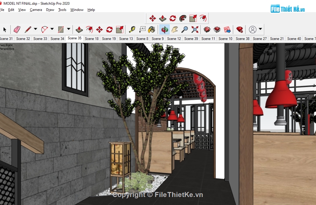Activate the Line pencil tool
This screenshot has height=205, width=316.
click(28, 30)
